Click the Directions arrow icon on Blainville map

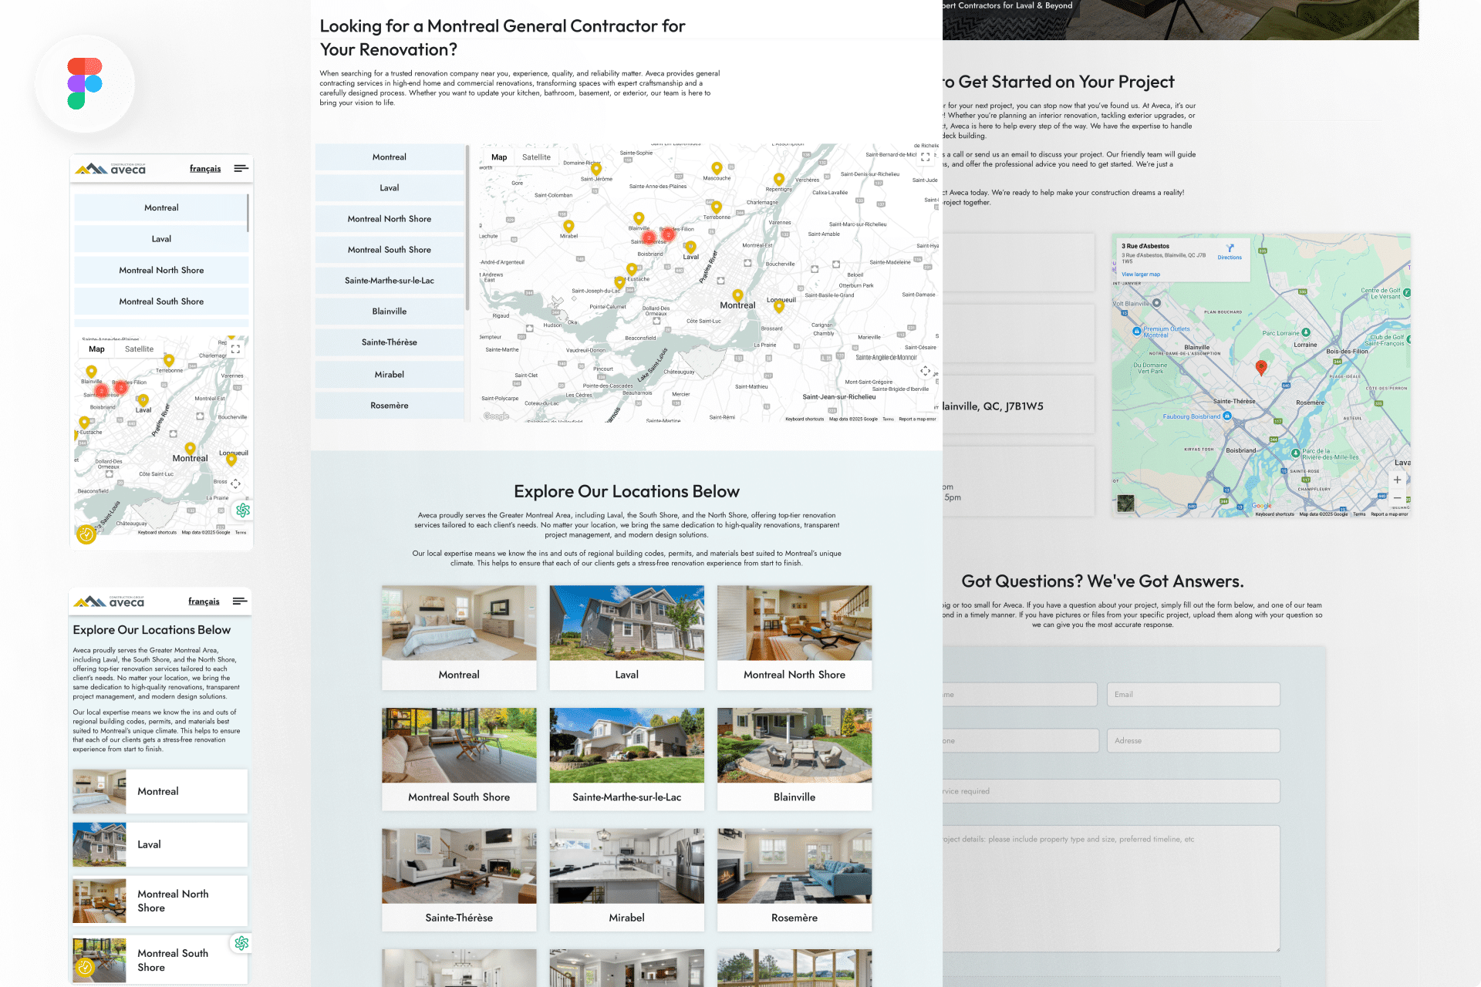pos(1230,248)
